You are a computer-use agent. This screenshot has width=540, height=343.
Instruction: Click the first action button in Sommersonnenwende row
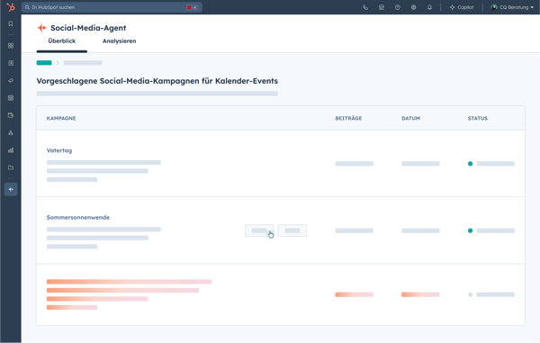click(x=259, y=230)
